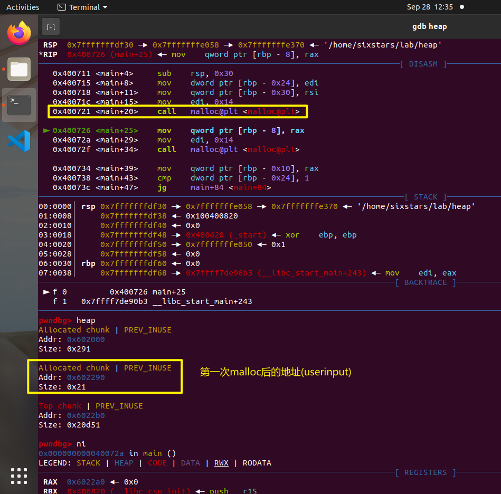Click the stack row 05:0028
This screenshot has width=501, height=494.
click(119, 254)
